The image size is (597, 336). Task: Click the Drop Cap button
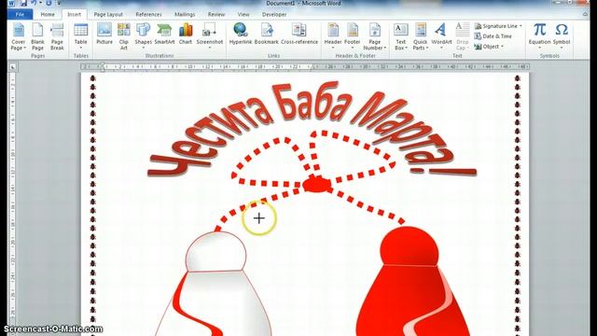coord(463,37)
